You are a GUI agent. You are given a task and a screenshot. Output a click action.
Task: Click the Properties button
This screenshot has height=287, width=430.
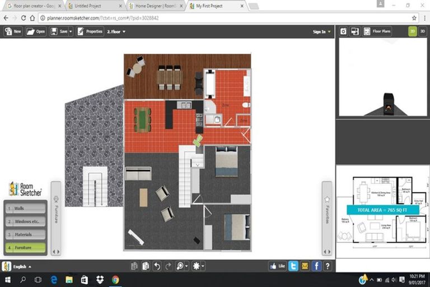tap(90, 31)
